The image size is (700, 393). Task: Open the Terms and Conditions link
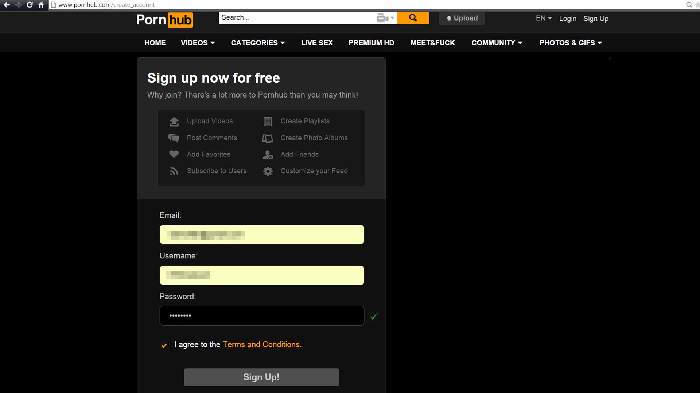pos(262,345)
